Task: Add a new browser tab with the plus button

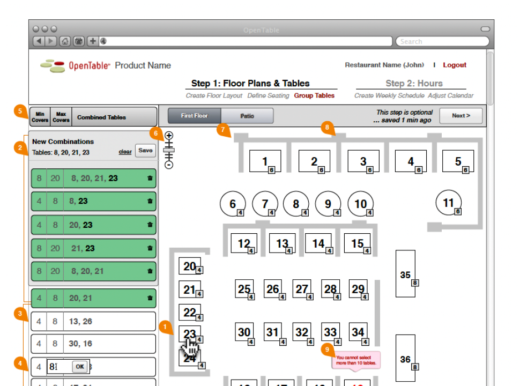Action: (92, 41)
